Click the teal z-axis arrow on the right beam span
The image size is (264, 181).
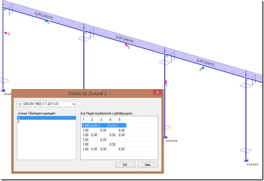coord(202,68)
